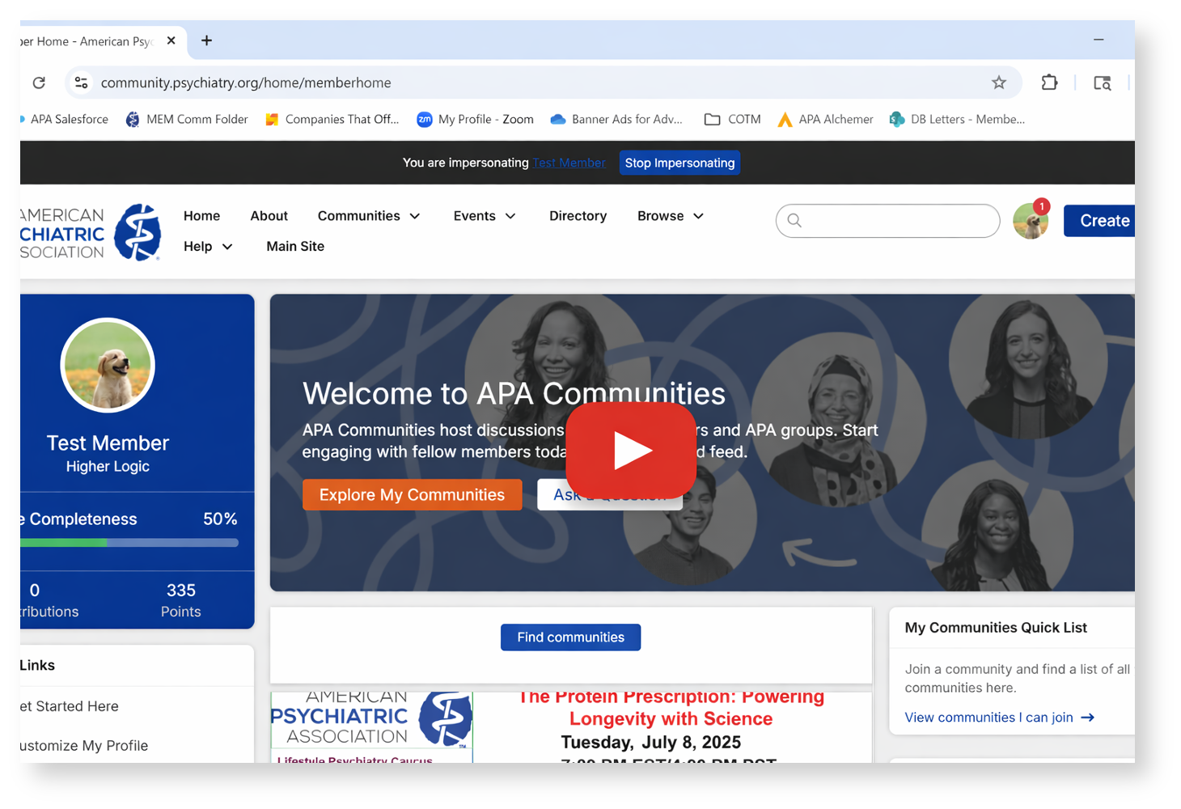Open the browser extensions puzzle icon
This screenshot has height=809, width=1181.
tap(1049, 83)
